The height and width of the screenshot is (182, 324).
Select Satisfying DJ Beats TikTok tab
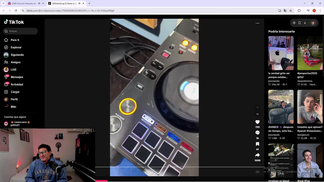coord(65,4)
